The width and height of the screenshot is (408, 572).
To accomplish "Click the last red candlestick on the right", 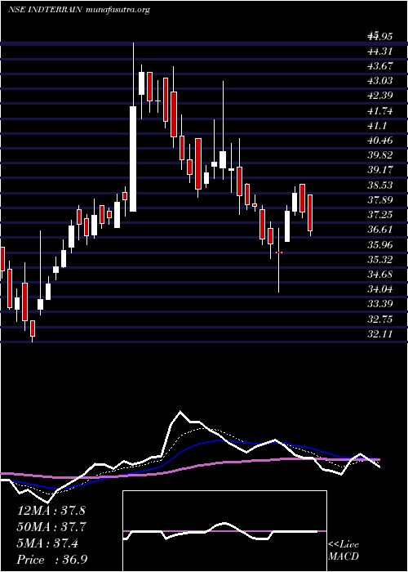I will click(310, 213).
